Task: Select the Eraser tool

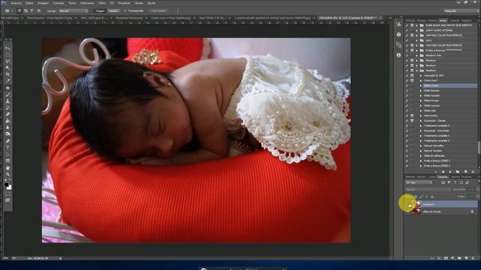Action: click(8, 114)
